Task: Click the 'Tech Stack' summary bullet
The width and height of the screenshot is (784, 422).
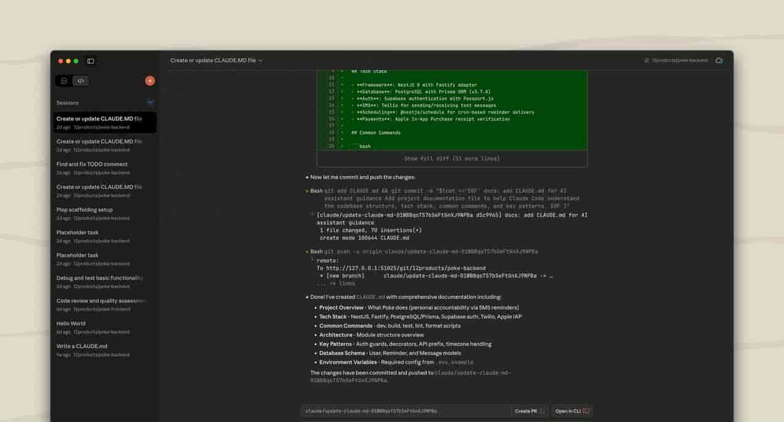Action: pos(420,317)
